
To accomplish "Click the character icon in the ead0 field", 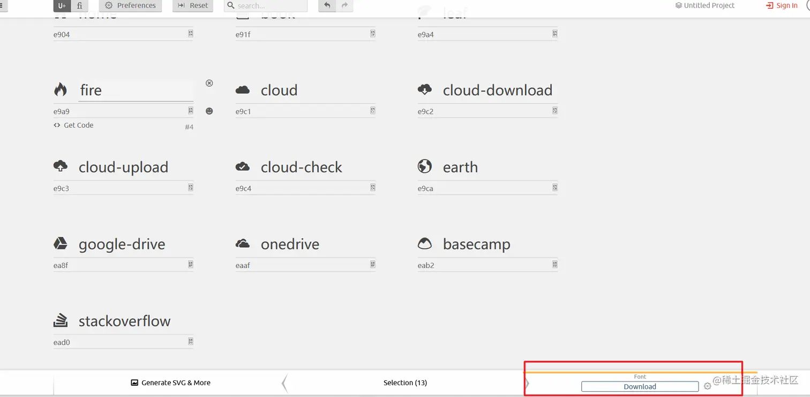I will click(191, 341).
